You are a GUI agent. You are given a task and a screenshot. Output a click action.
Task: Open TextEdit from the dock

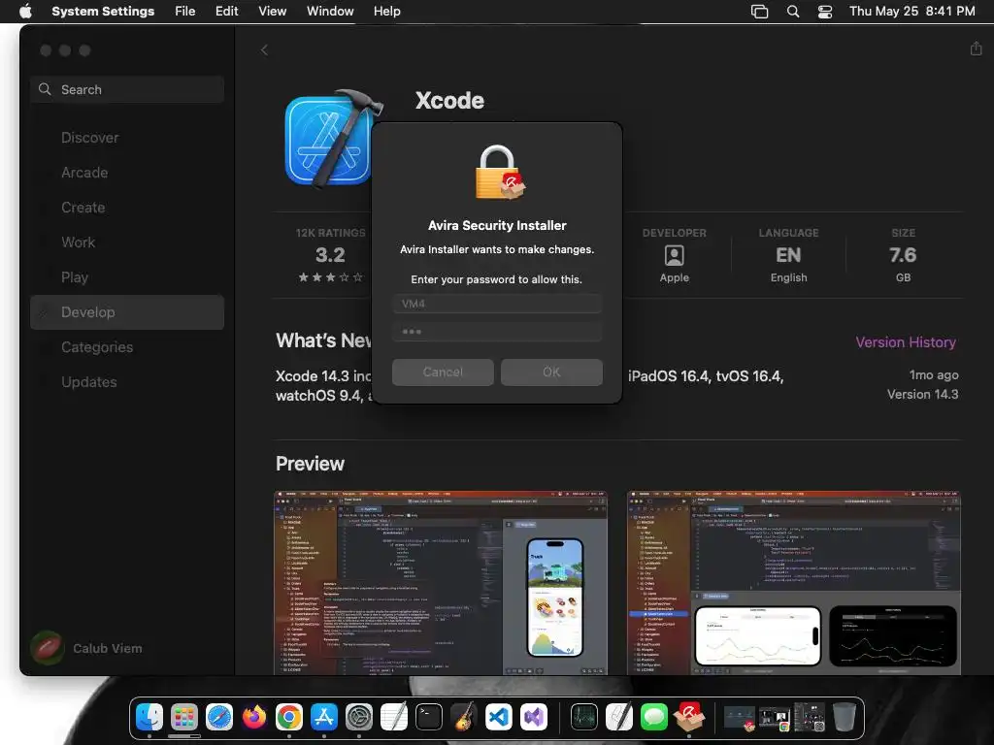394,717
